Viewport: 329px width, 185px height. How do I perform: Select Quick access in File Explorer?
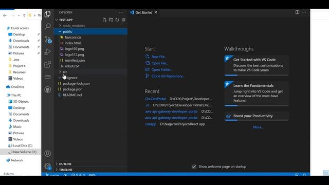[20, 28]
